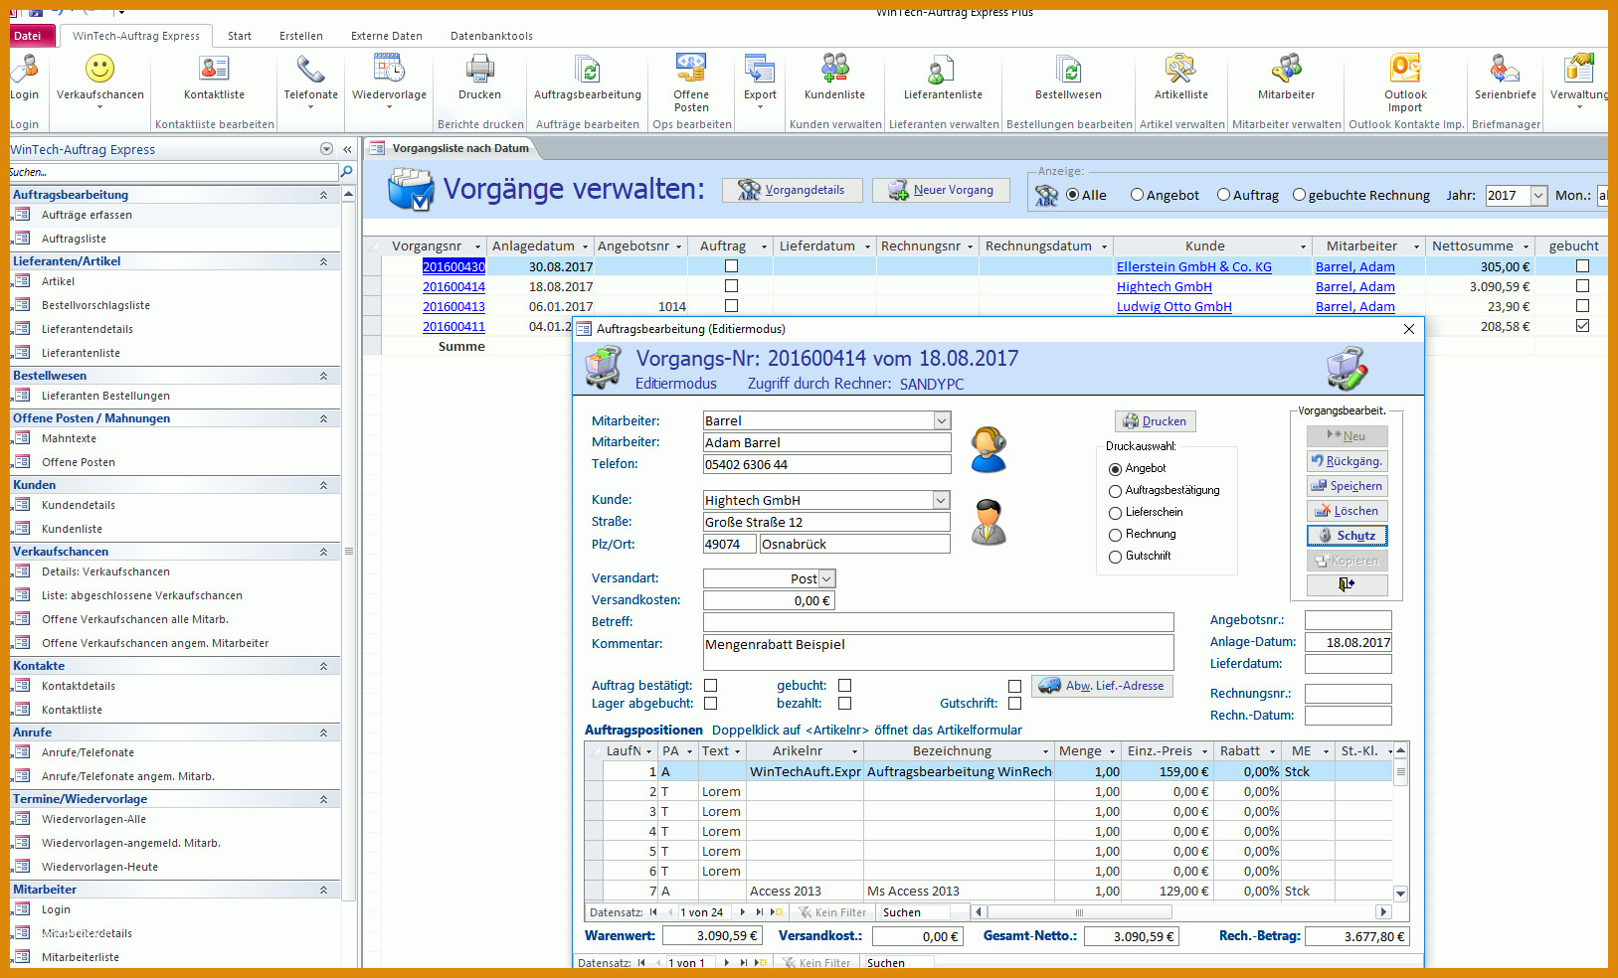Select Angebot filter radio button in Anzeige
This screenshot has height=978, width=1618.
(1137, 195)
